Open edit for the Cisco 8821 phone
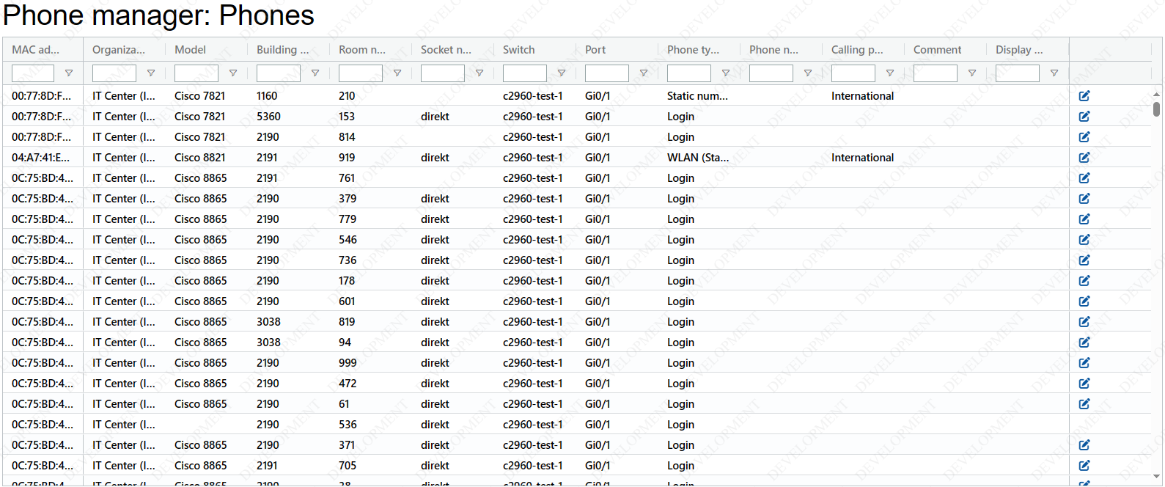The width and height of the screenshot is (1165, 487). point(1084,158)
